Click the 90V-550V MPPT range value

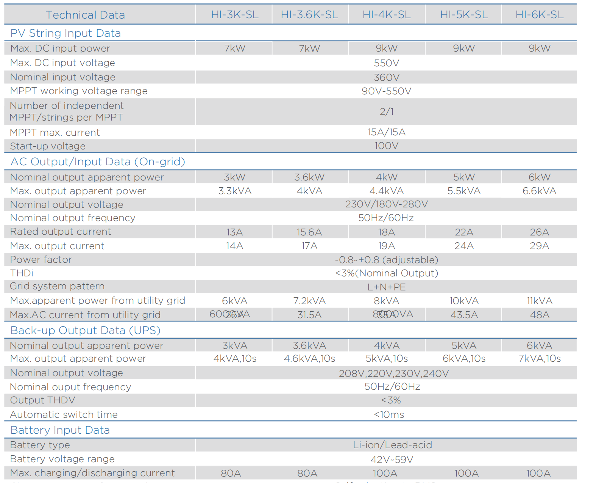click(x=387, y=91)
